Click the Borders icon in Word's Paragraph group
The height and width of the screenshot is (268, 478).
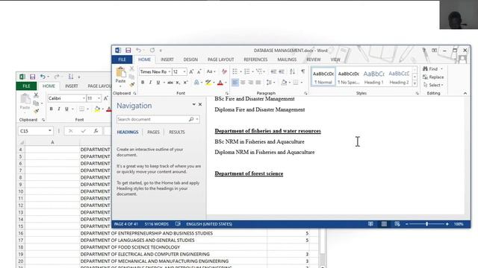[x=296, y=83]
